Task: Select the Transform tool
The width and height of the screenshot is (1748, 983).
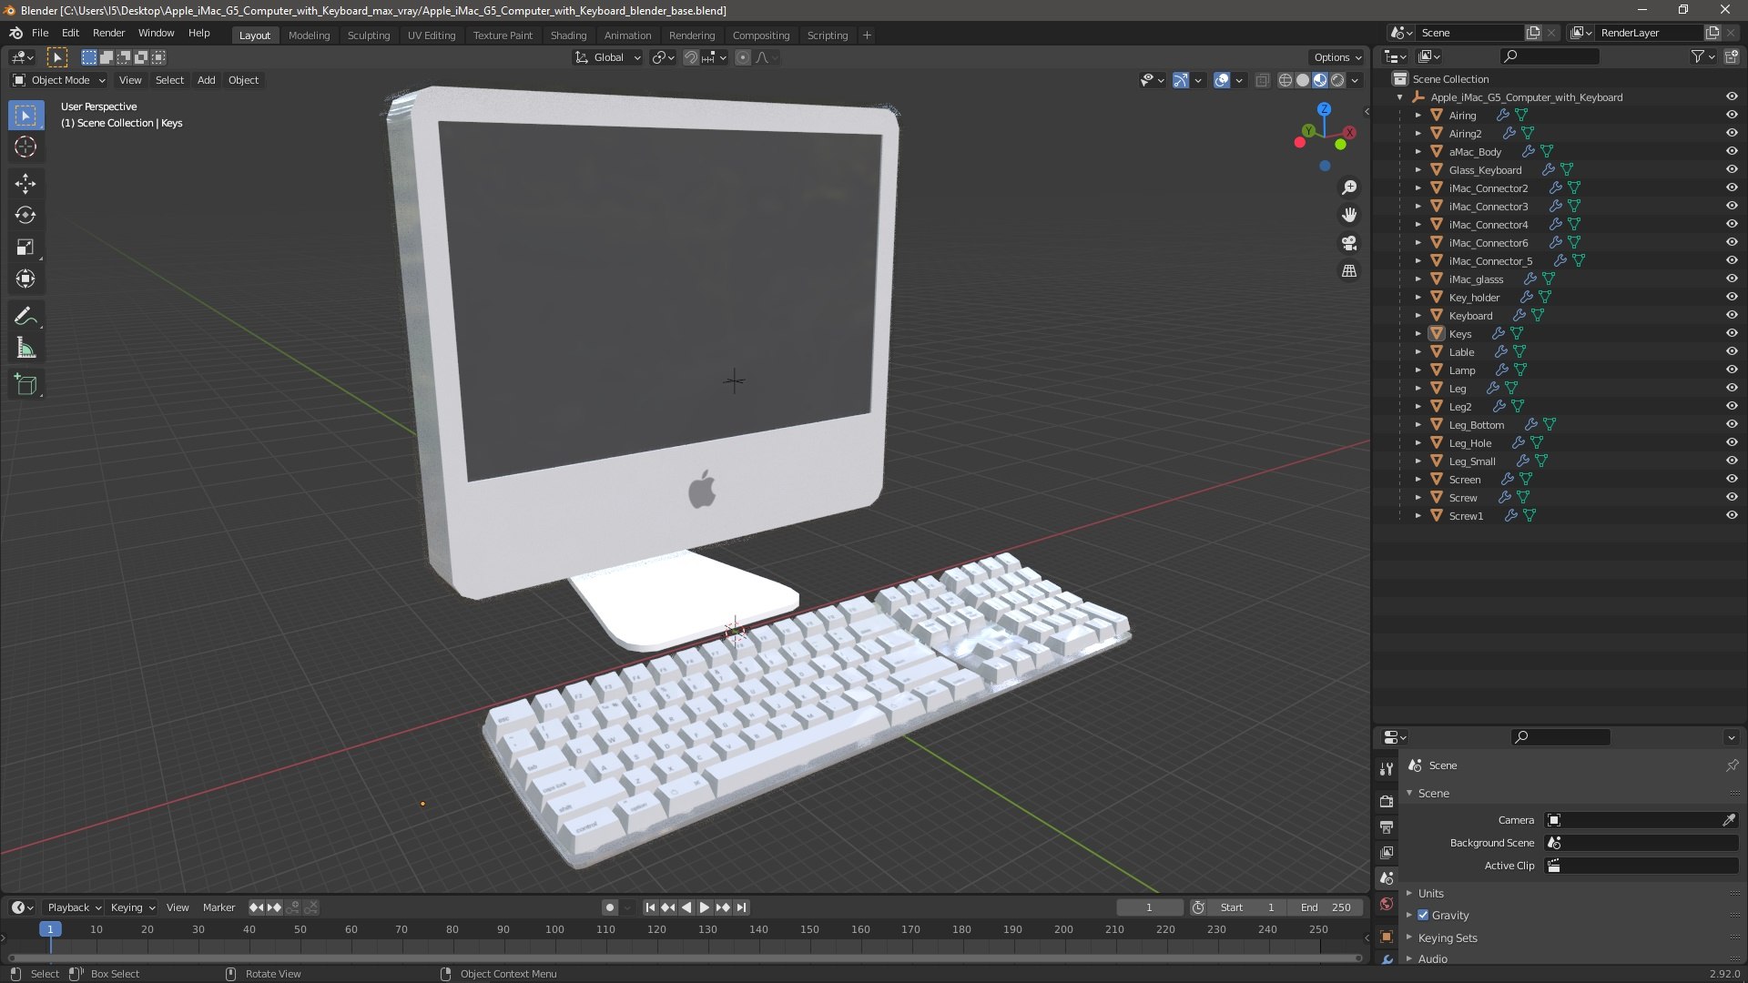Action: (25, 279)
